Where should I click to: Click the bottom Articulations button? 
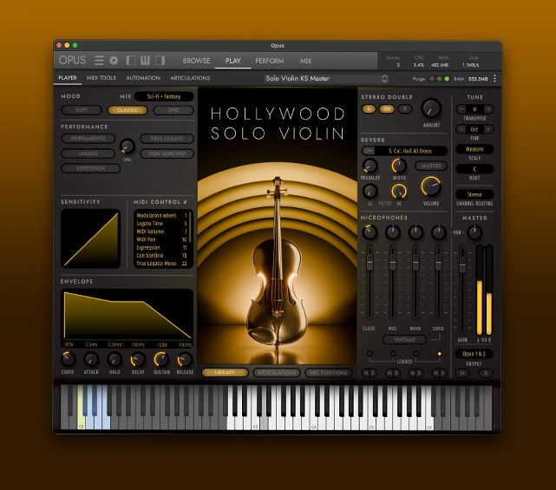[x=277, y=373]
